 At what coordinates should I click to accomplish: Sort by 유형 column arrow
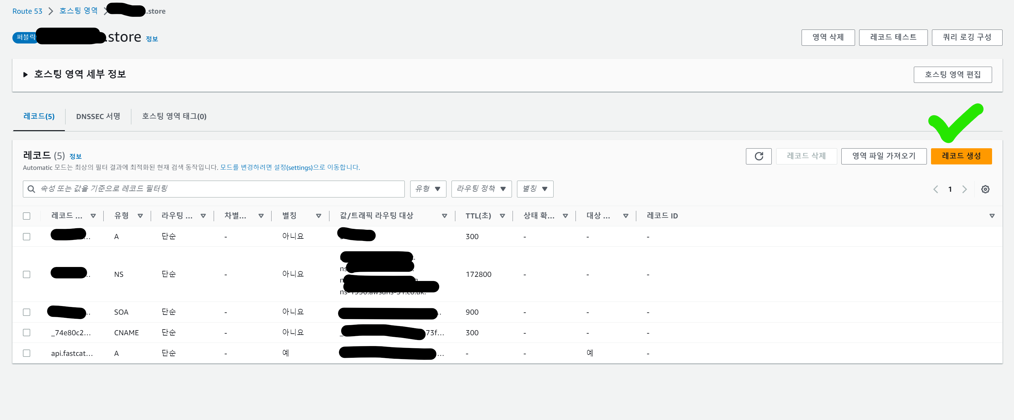[140, 216]
